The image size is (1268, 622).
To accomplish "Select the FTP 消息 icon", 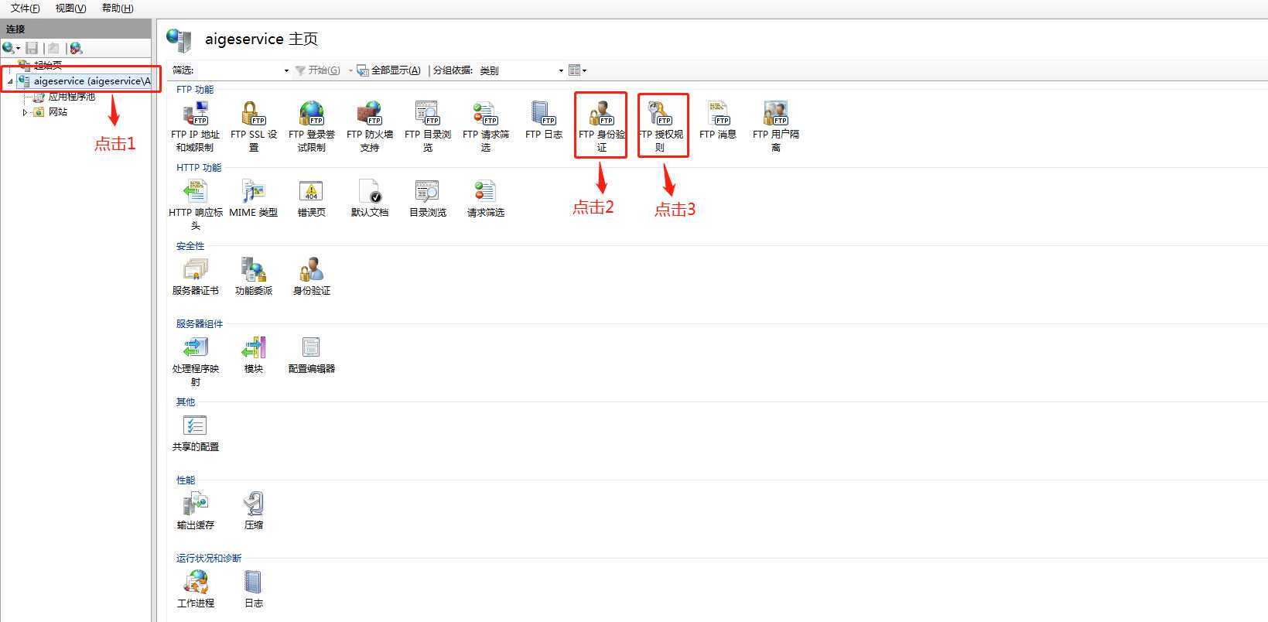I will (x=717, y=121).
